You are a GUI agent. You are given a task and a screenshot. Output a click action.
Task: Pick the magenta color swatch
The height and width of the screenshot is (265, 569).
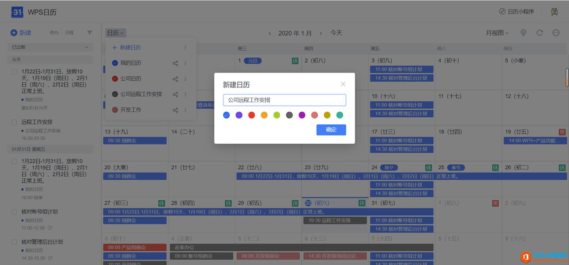click(302, 115)
